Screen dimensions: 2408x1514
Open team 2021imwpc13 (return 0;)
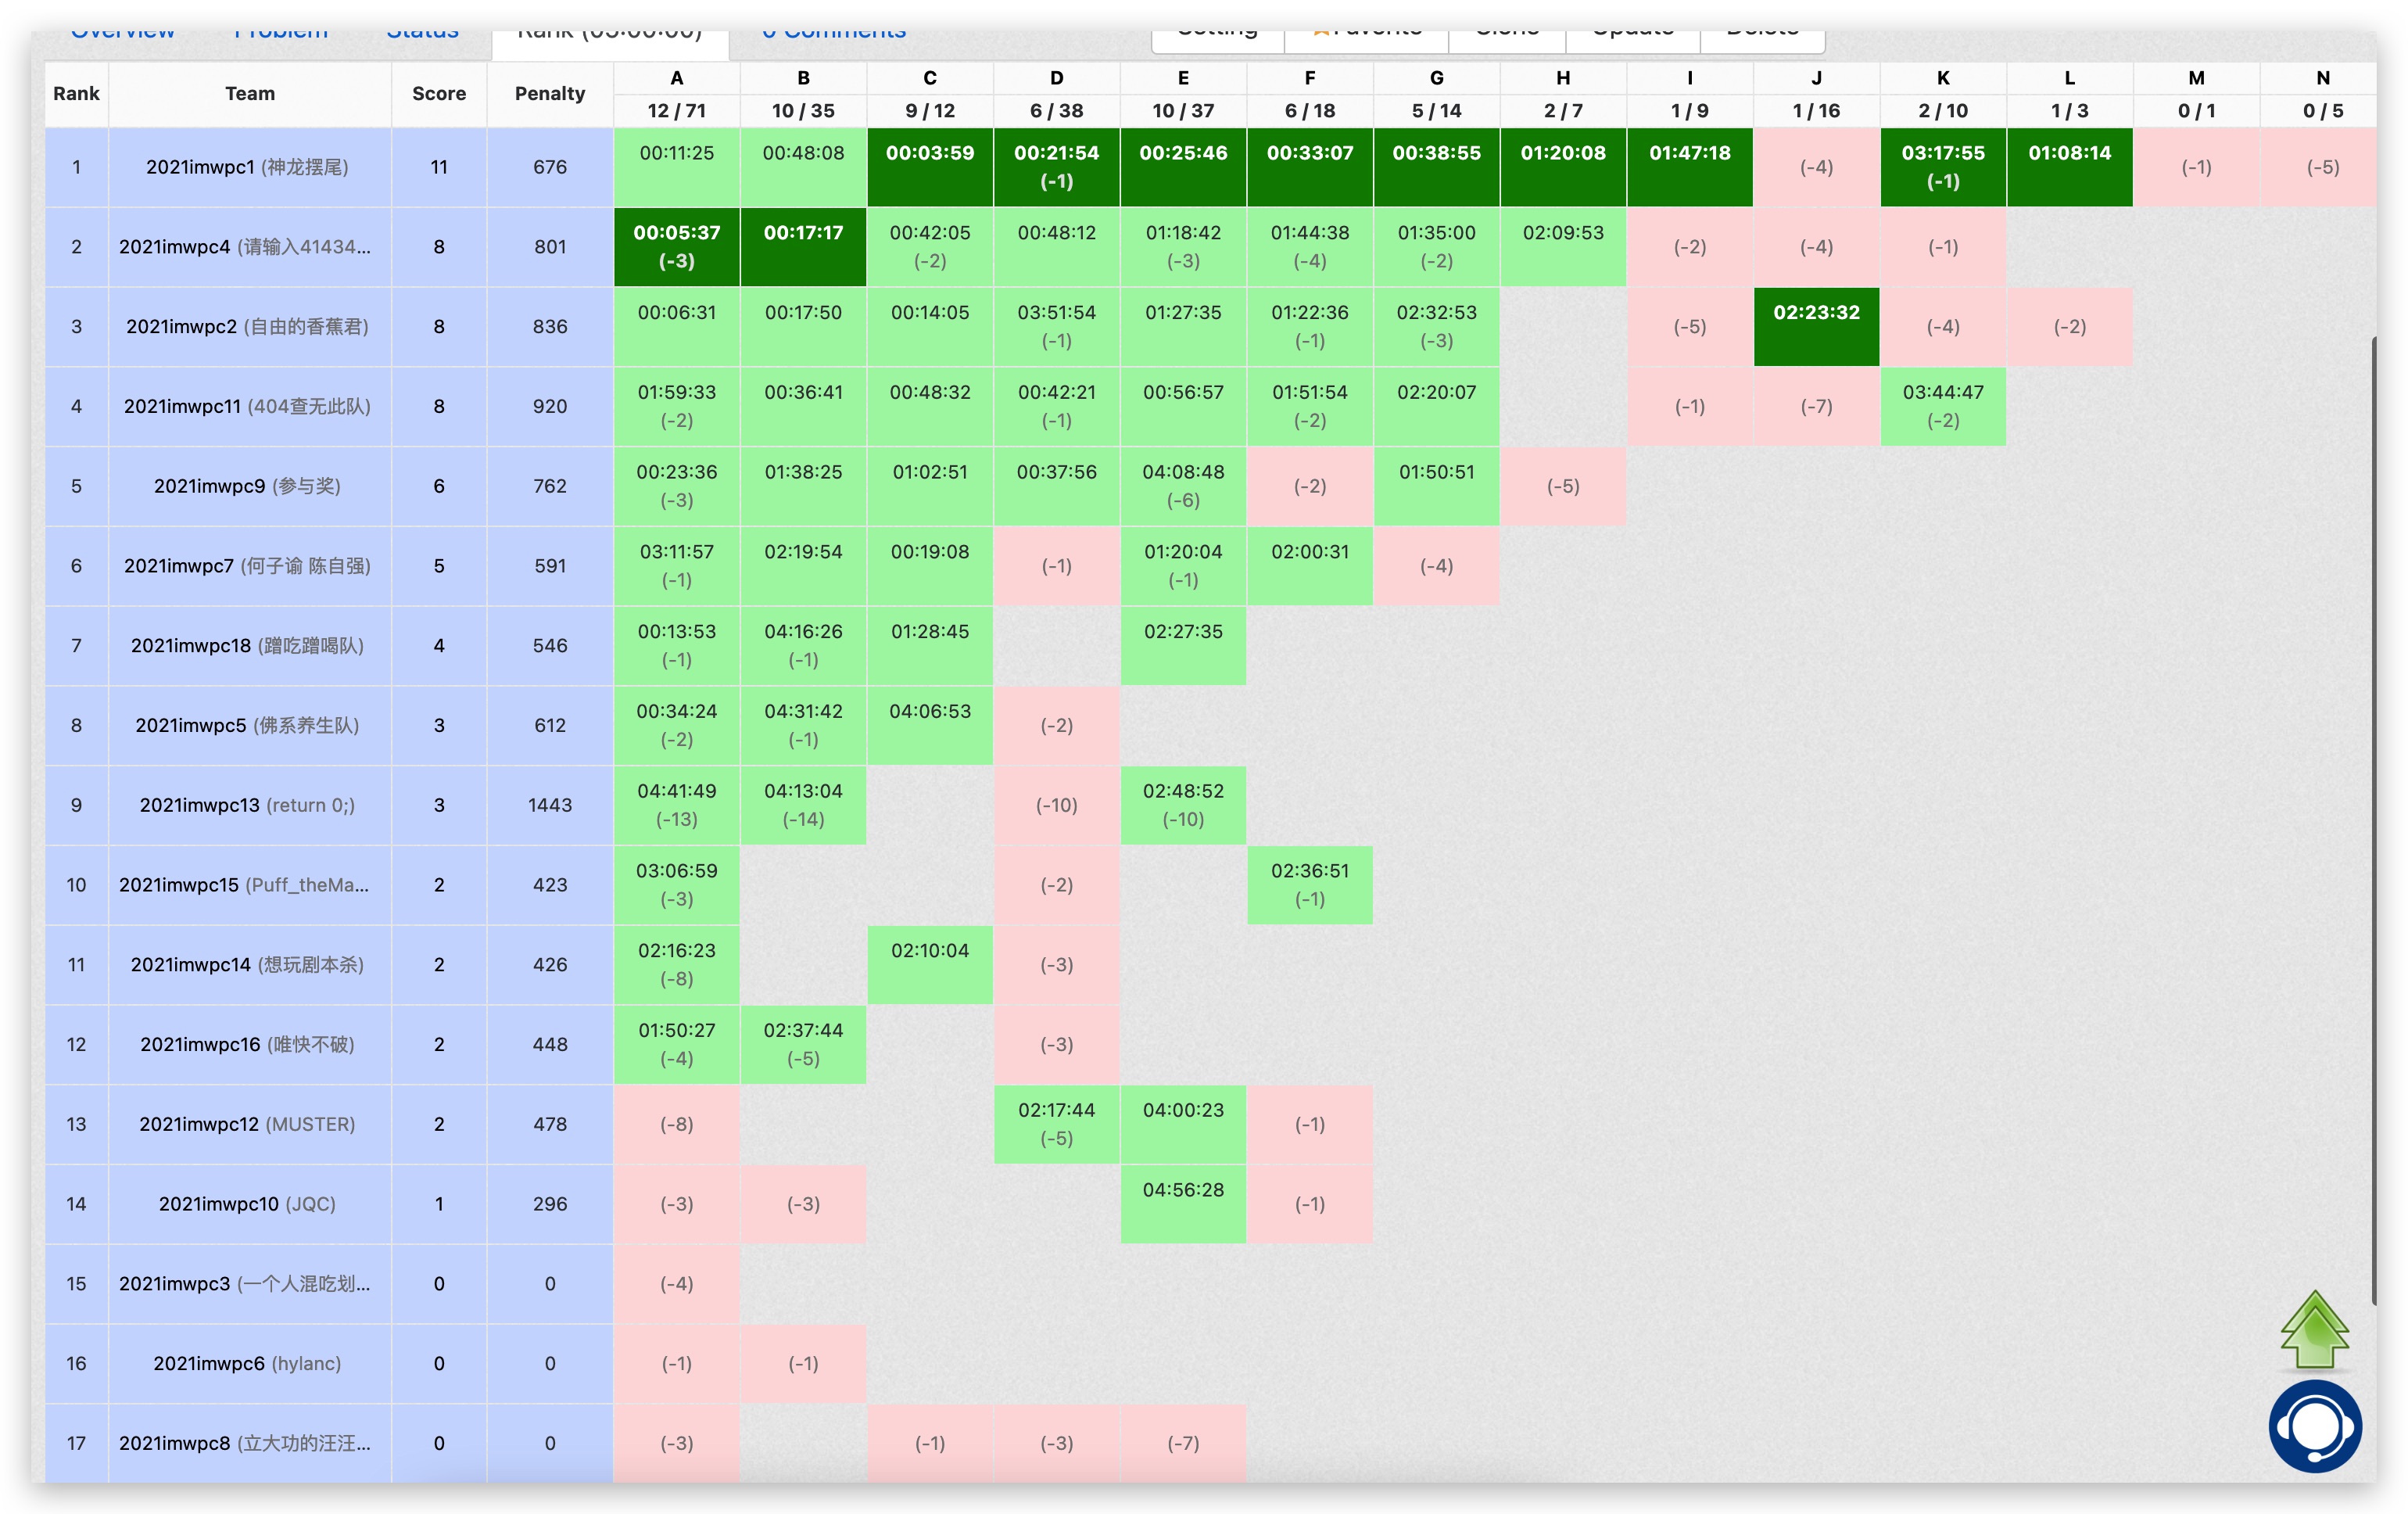point(247,805)
